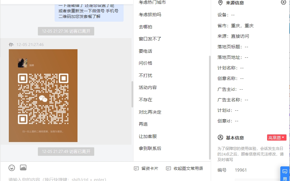The width and height of the screenshot is (290, 181).
Task: Collapse quick replies with 收起图文常用语
Action: pos(184,168)
